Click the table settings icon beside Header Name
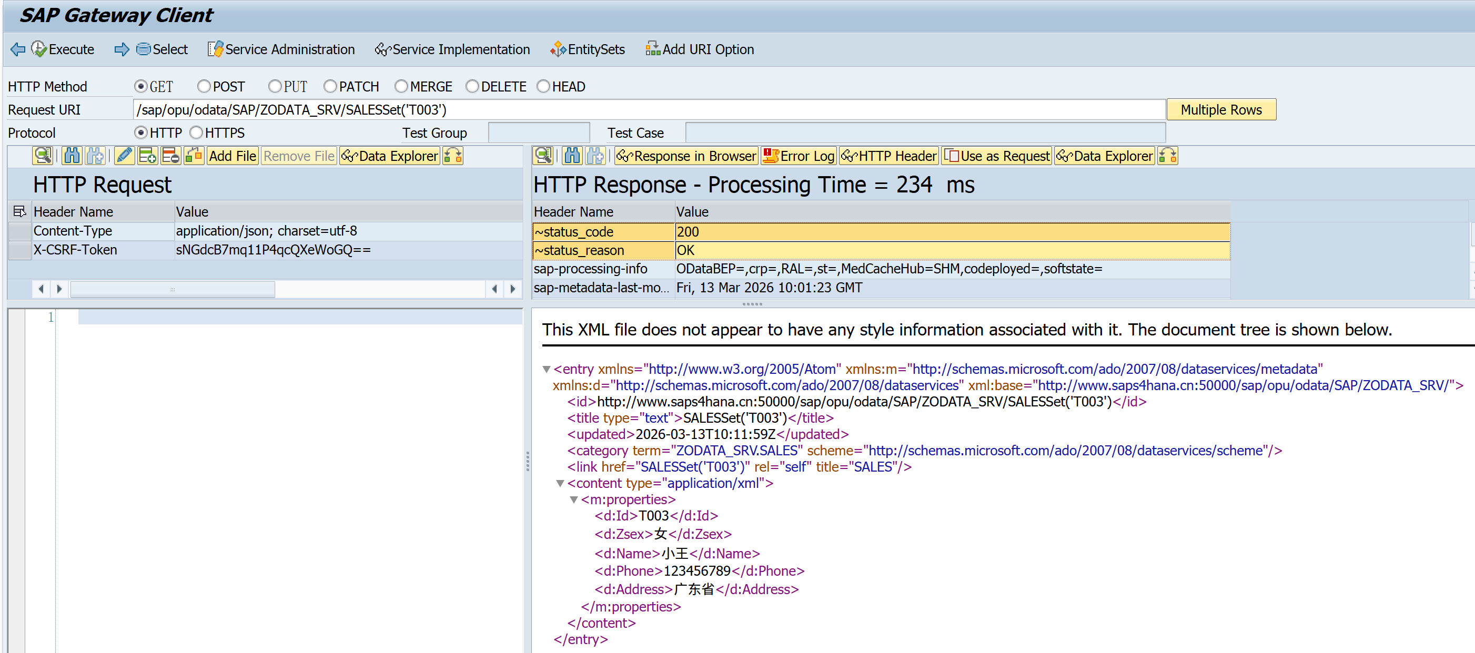The image size is (1475, 653). [x=19, y=212]
